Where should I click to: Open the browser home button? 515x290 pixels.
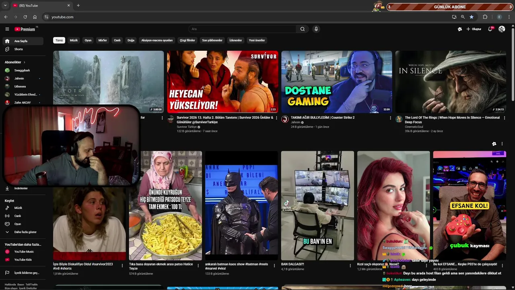click(x=35, y=17)
